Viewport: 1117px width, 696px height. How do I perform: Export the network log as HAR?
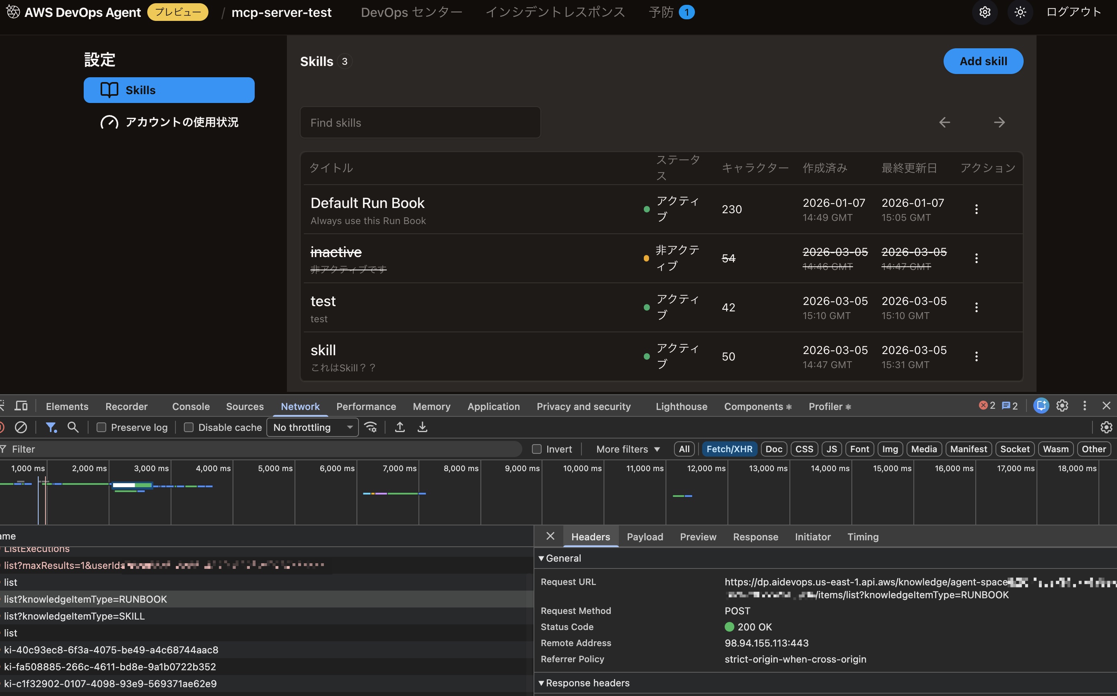click(422, 427)
